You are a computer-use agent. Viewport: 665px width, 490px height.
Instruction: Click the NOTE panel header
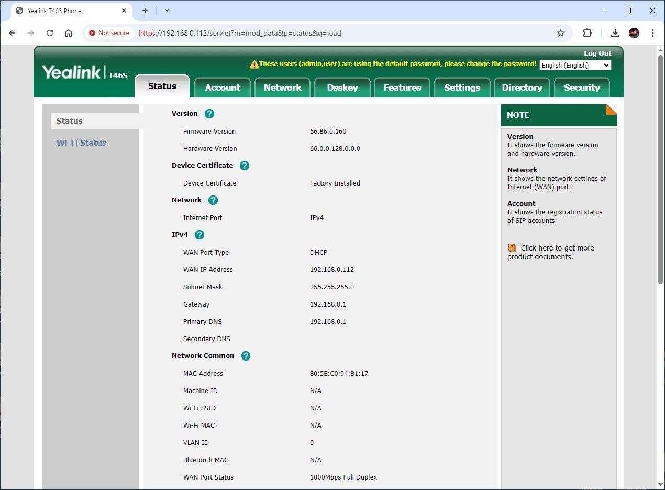click(x=559, y=115)
